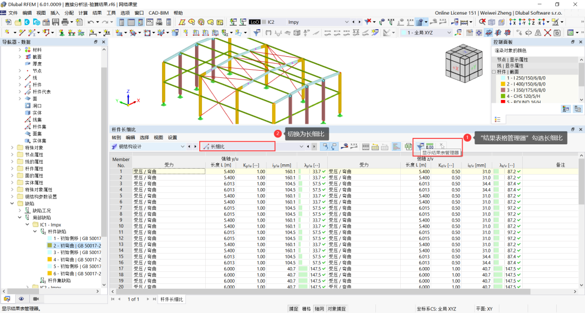The height and width of the screenshot is (313, 585).
Task: Select the view in X direction icon
Action: [512, 22]
